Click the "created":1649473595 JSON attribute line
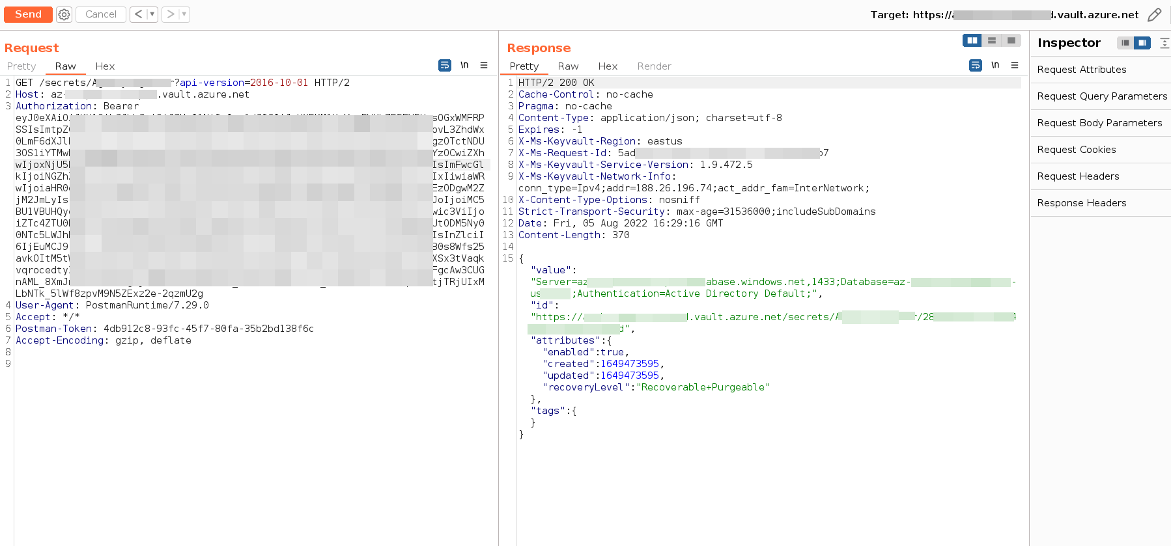 coord(603,364)
